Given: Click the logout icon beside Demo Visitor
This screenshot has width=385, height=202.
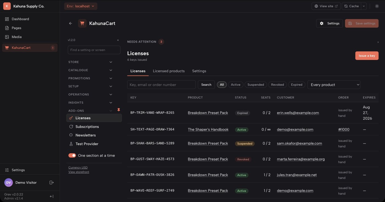Looking at the screenshot, I should coord(51,182).
